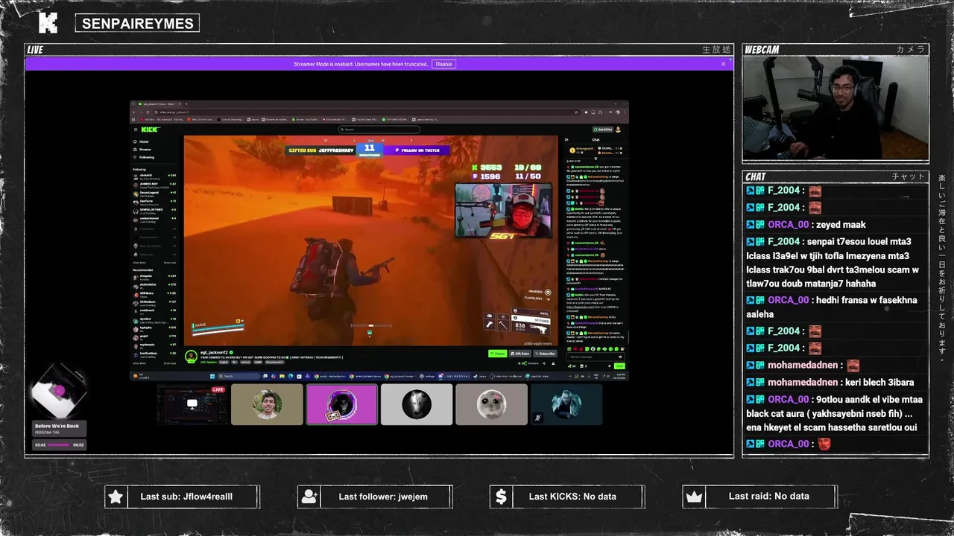Click the Before We're Back track title

57,426
